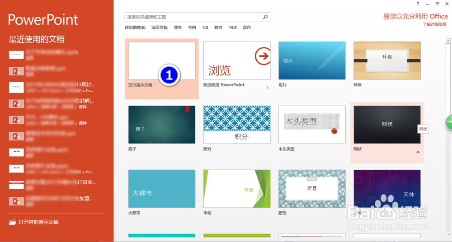Click the folder icon beside 打开其他演示文稿

pos(12,222)
